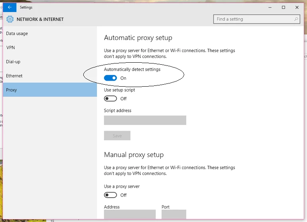Click the back arrow in Settings
This screenshot has width=307, height=222.
(10, 8)
